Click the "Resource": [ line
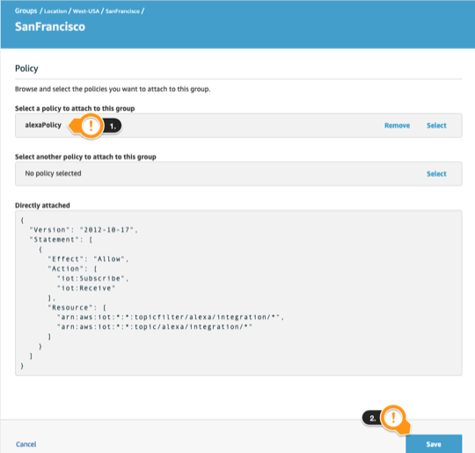The height and width of the screenshot is (453, 475). click(77, 307)
